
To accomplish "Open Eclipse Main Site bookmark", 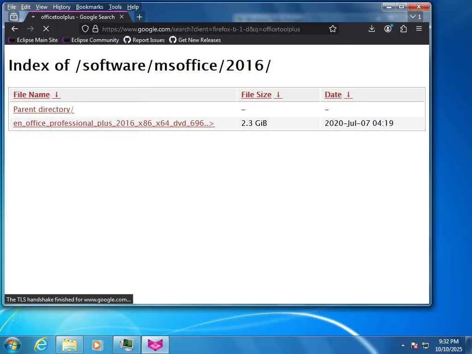I will [x=33, y=40].
